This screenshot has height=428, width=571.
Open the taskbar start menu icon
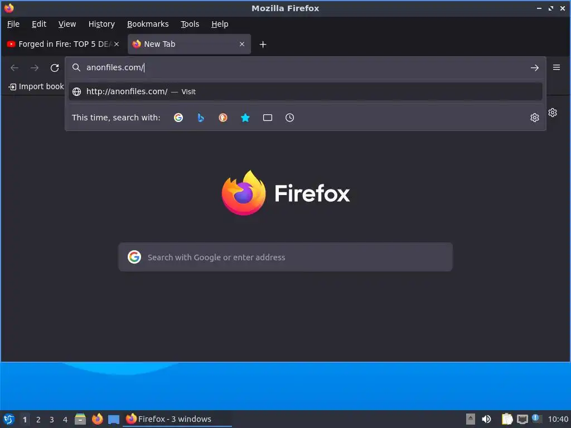(9, 419)
